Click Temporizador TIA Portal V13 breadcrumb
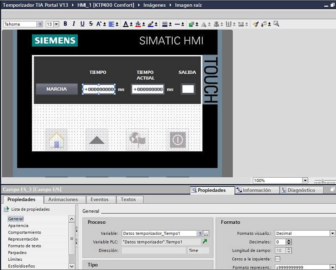 [35, 5]
